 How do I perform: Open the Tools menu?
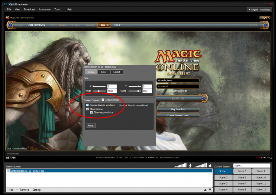point(57,9)
